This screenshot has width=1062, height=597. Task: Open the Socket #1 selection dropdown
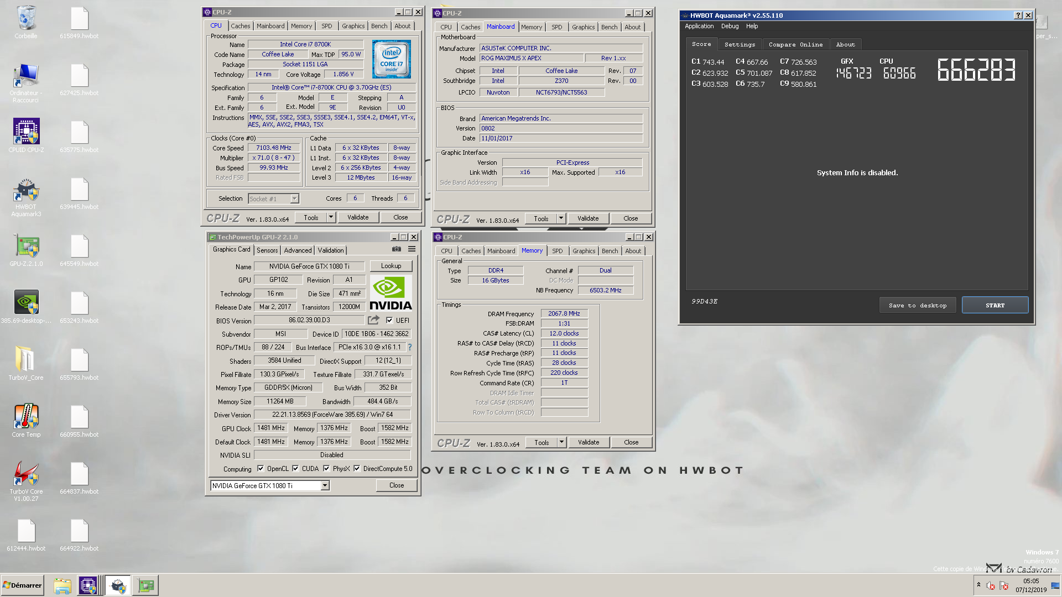coord(294,198)
